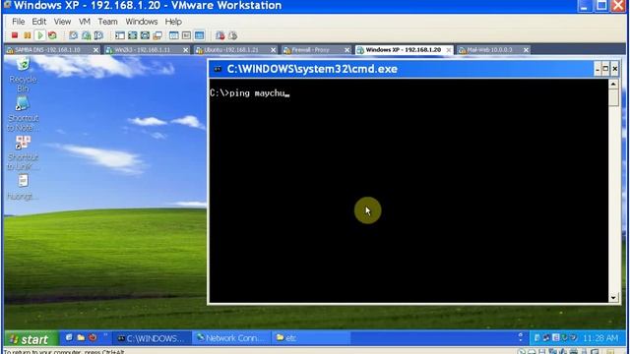Click the Revert to Snapshot toolbar icon
This screenshot has width=630, height=354.
point(86,35)
